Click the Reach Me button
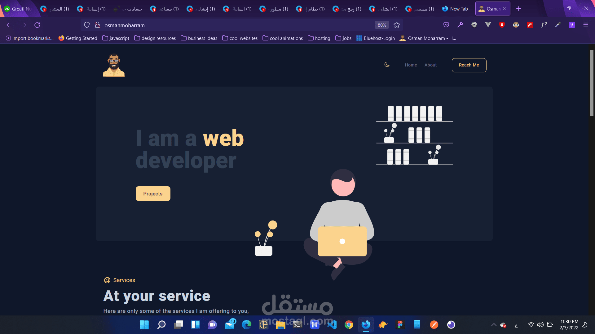 (x=469, y=65)
